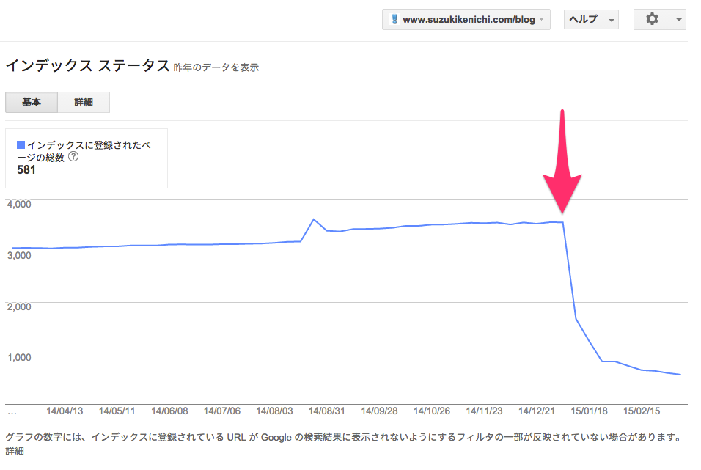Click the help question mark beside ページの総数

[73, 156]
